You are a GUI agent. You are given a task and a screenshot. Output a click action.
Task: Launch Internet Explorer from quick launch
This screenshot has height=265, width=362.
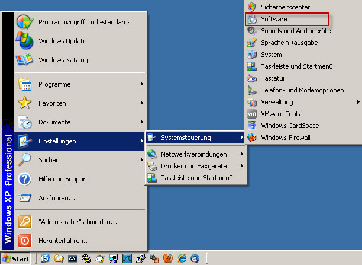tap(182, 258)
